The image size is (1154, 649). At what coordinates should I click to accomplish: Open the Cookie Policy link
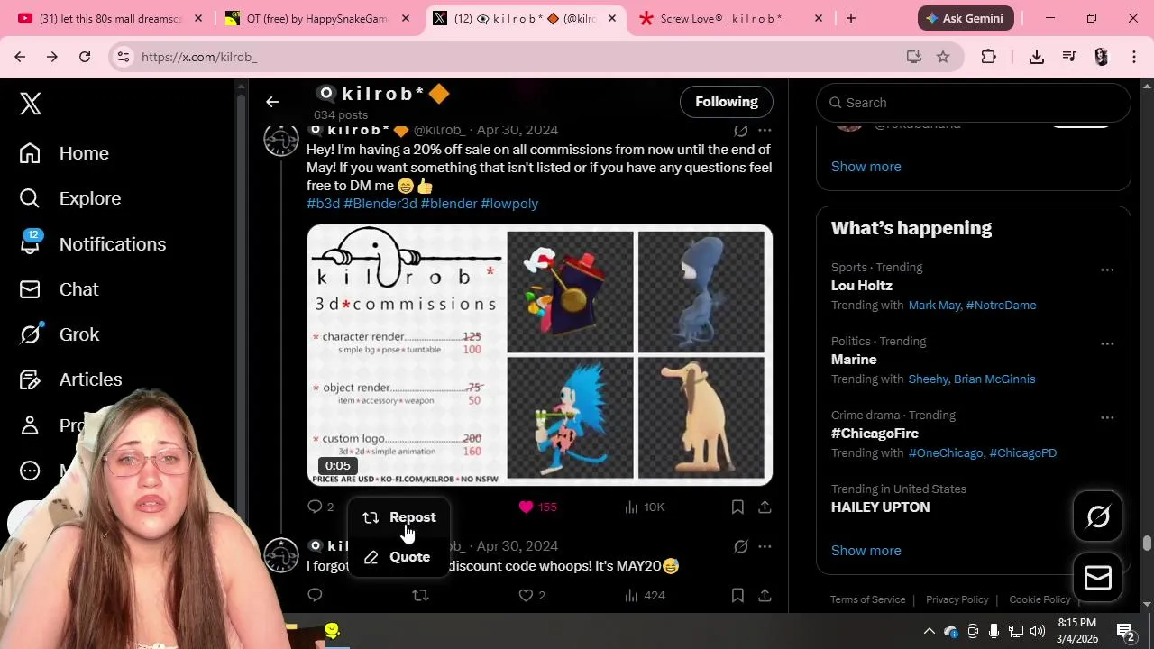[x=1040, y=599]
